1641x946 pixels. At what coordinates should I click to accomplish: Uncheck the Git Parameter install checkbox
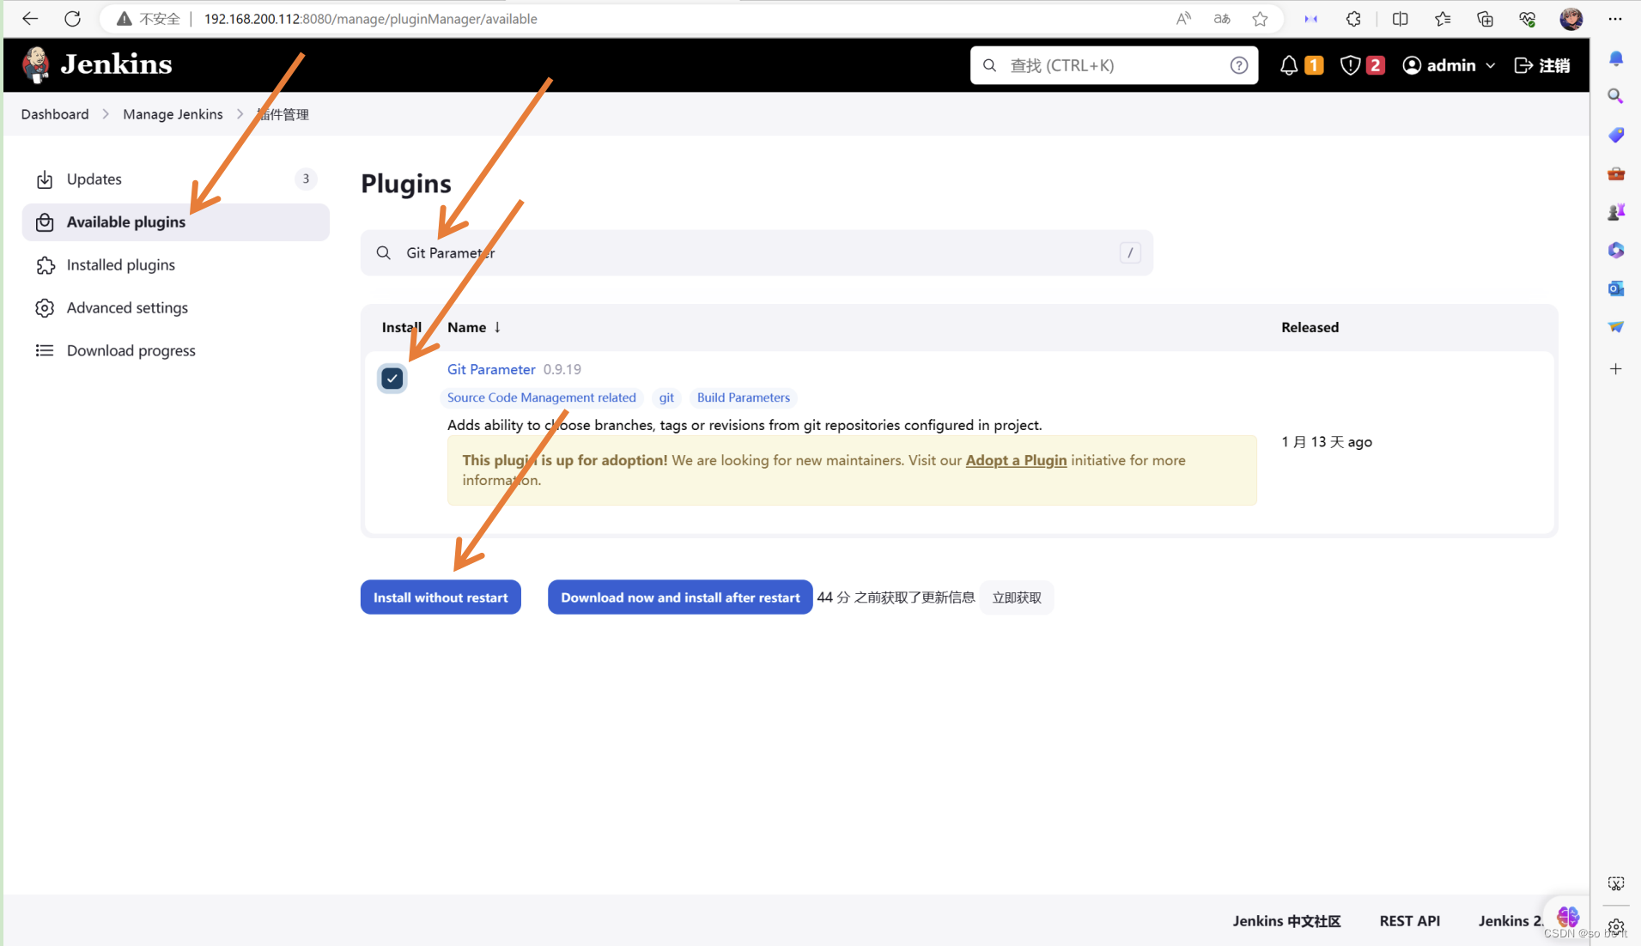coord(392,379)
